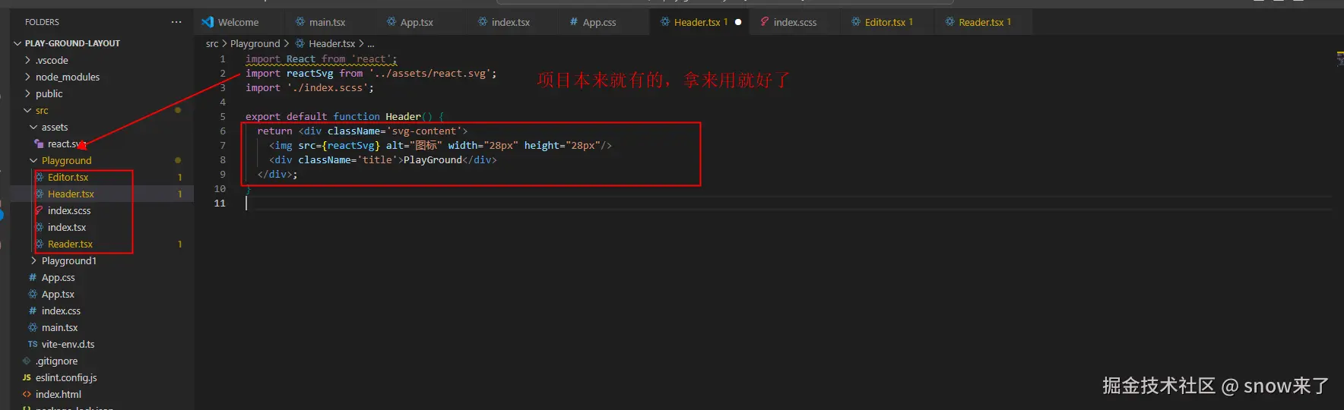Click the HTML icon beside index.html
This screenshot has height=410, width=1344.
(27, 394)
